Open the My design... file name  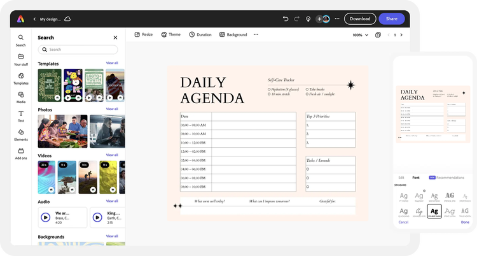[50, 19]
